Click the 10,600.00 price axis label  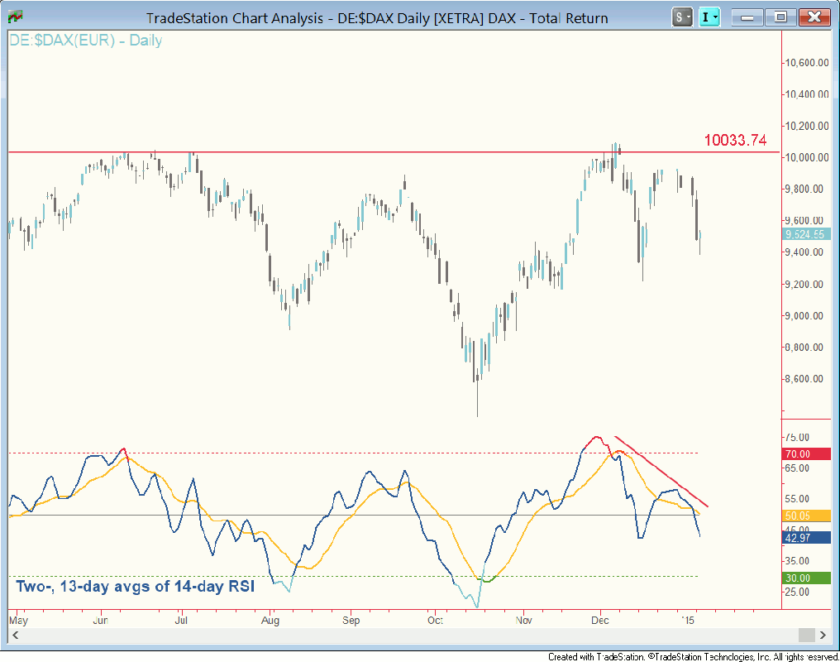806,63
